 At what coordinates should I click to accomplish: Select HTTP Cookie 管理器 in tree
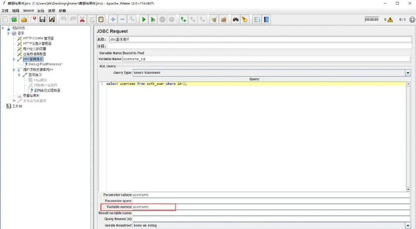coord(38,38)
